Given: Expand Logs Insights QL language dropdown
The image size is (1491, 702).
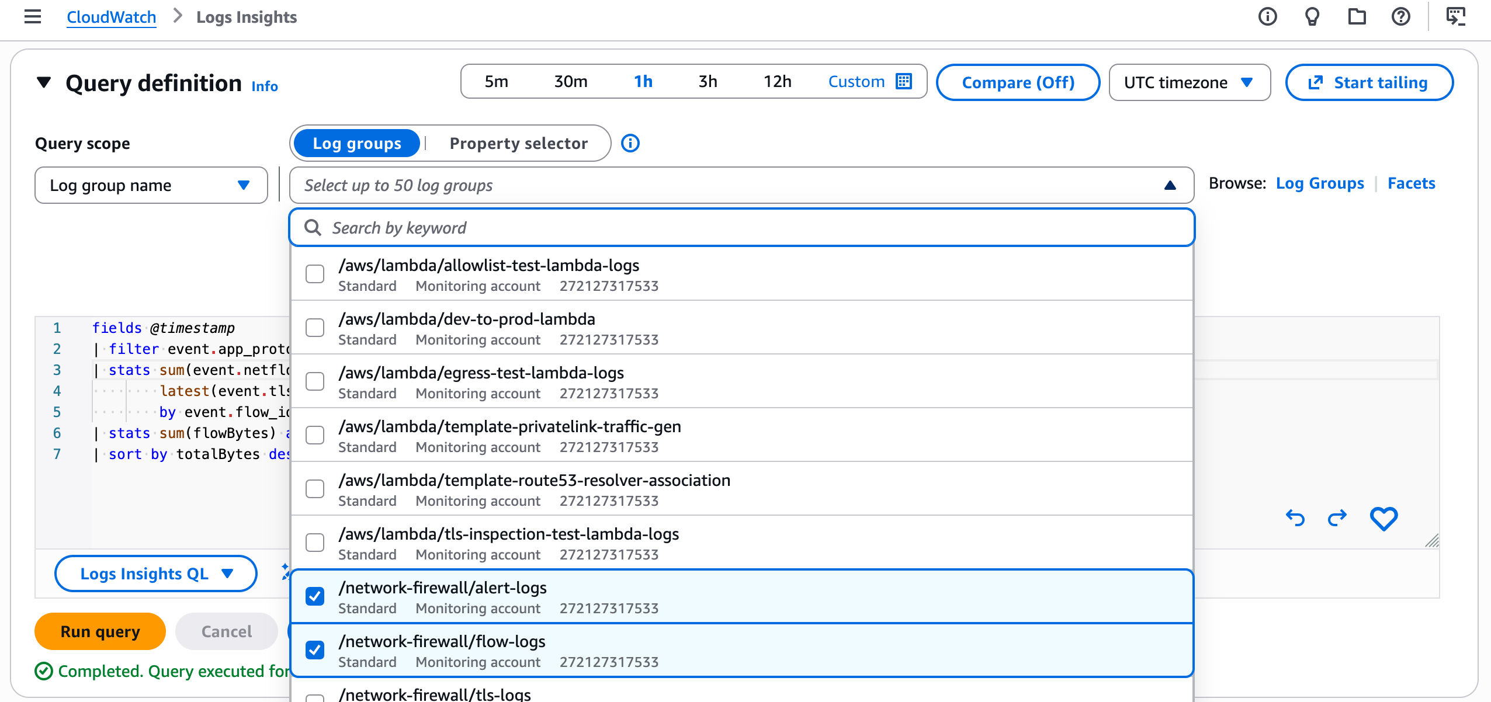Looking at the screenshot, I should pos(156,574).
